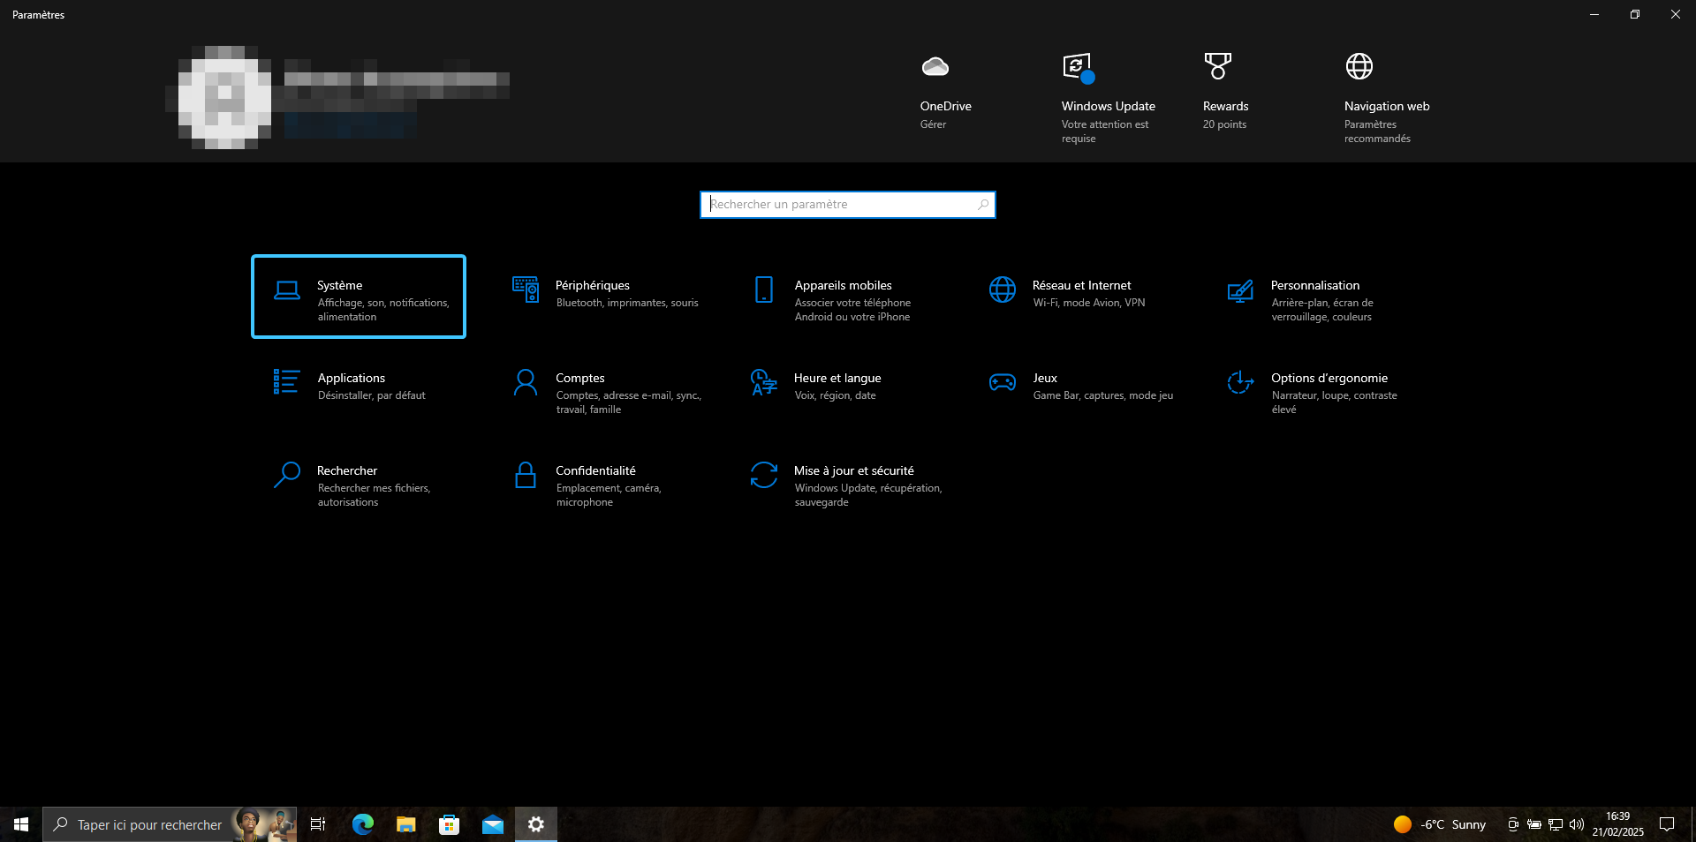The height and width of the screenshot is (842, 1696).
Task: Open the Jeux gamepad icon
Action: tap(1003, 382)
